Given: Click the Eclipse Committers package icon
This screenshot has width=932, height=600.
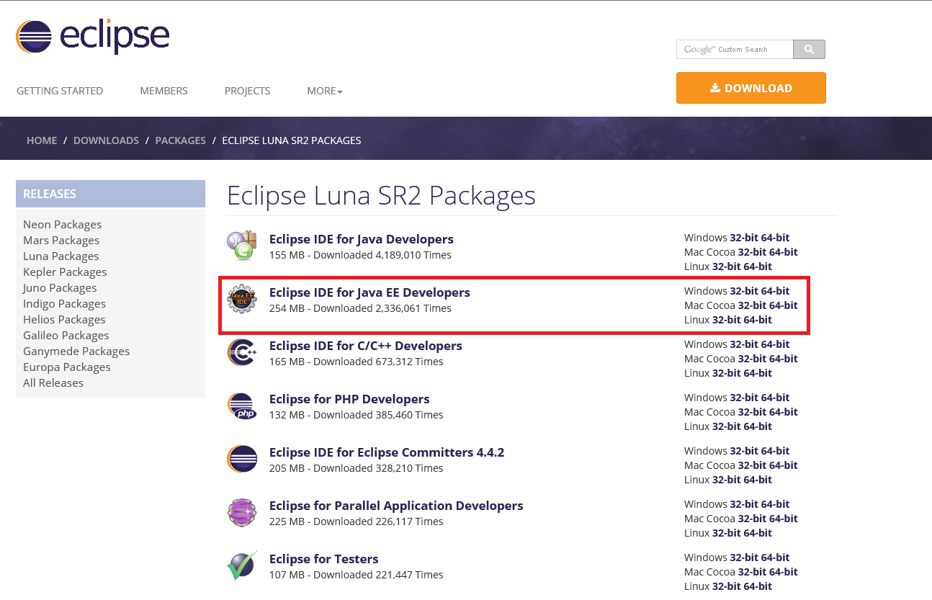Looking at the screenshot, I should [x=242, y=459].
